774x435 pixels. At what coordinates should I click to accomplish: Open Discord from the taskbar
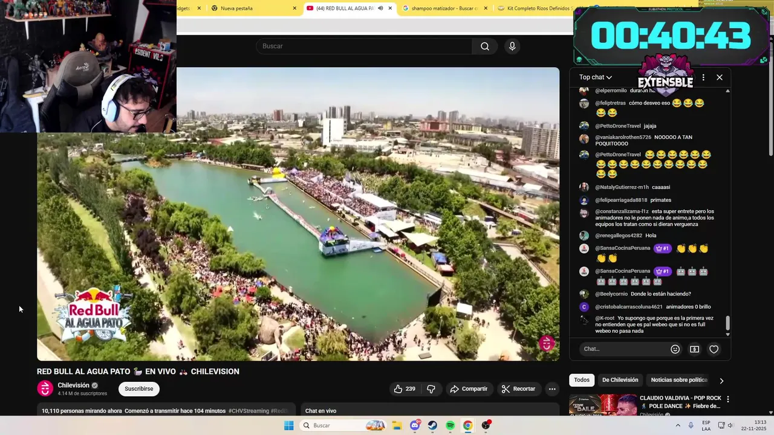point(415,425)
